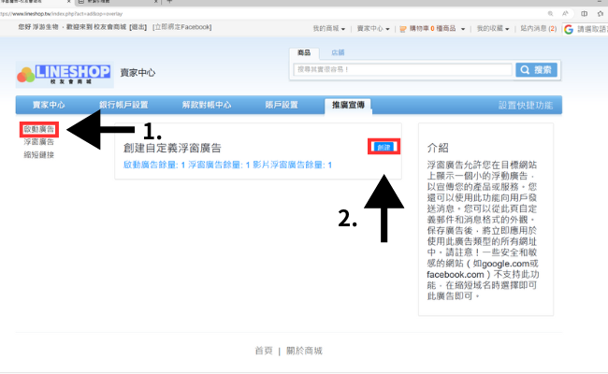Select 浮窗廣告 in sidebar

38,142
